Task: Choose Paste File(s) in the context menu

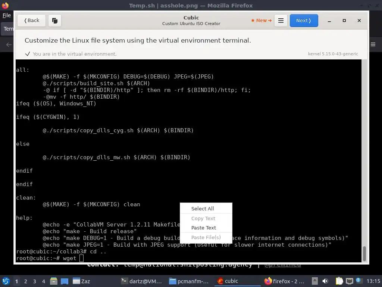Action: pos(206,237)
